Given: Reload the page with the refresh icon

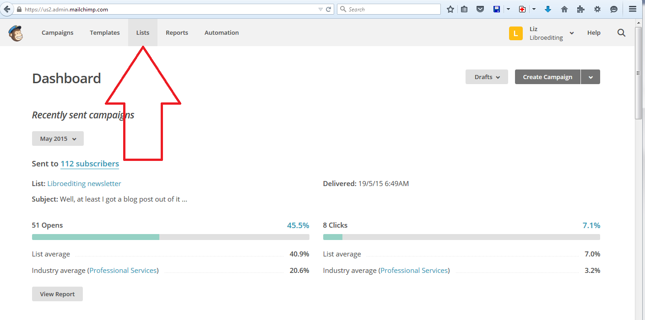Looking at the screenshot, I should (329, 9).
